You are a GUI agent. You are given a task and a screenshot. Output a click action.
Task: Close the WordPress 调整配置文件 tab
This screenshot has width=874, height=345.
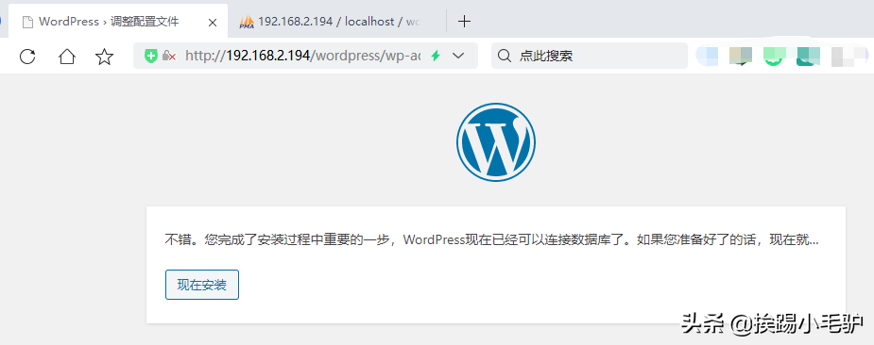point(213,23)
